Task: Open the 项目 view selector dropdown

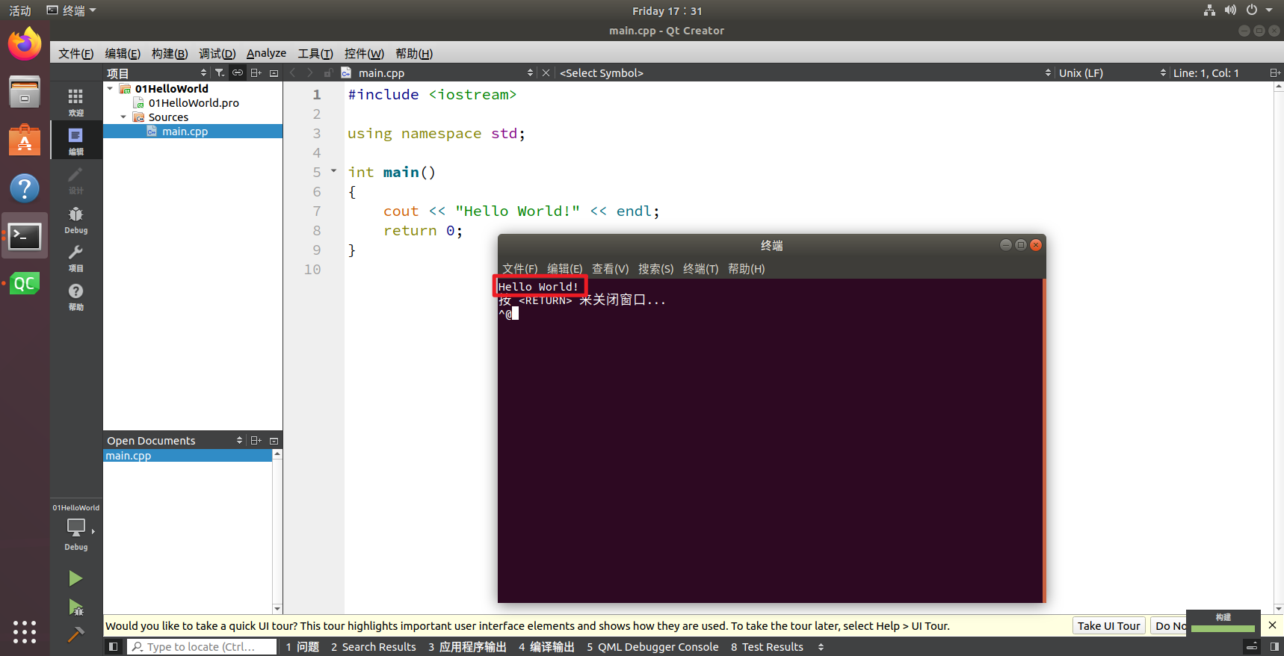Action: 157,72
